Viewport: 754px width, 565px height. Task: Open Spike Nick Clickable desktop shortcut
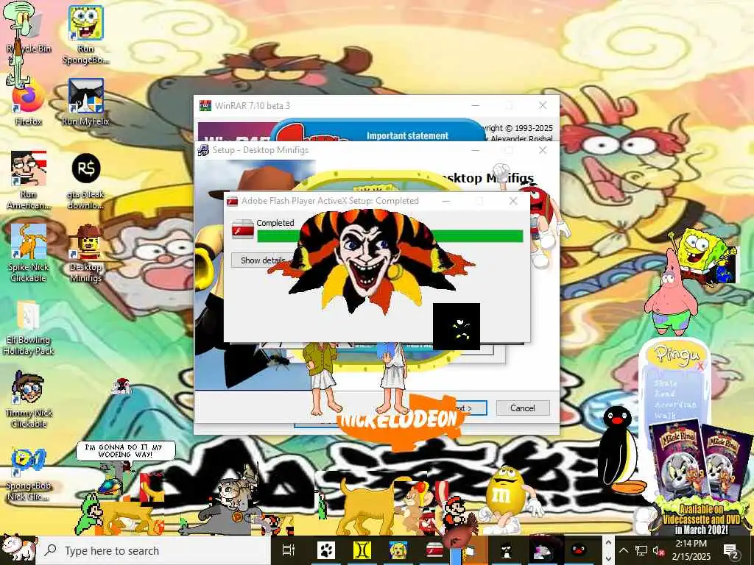28,253
